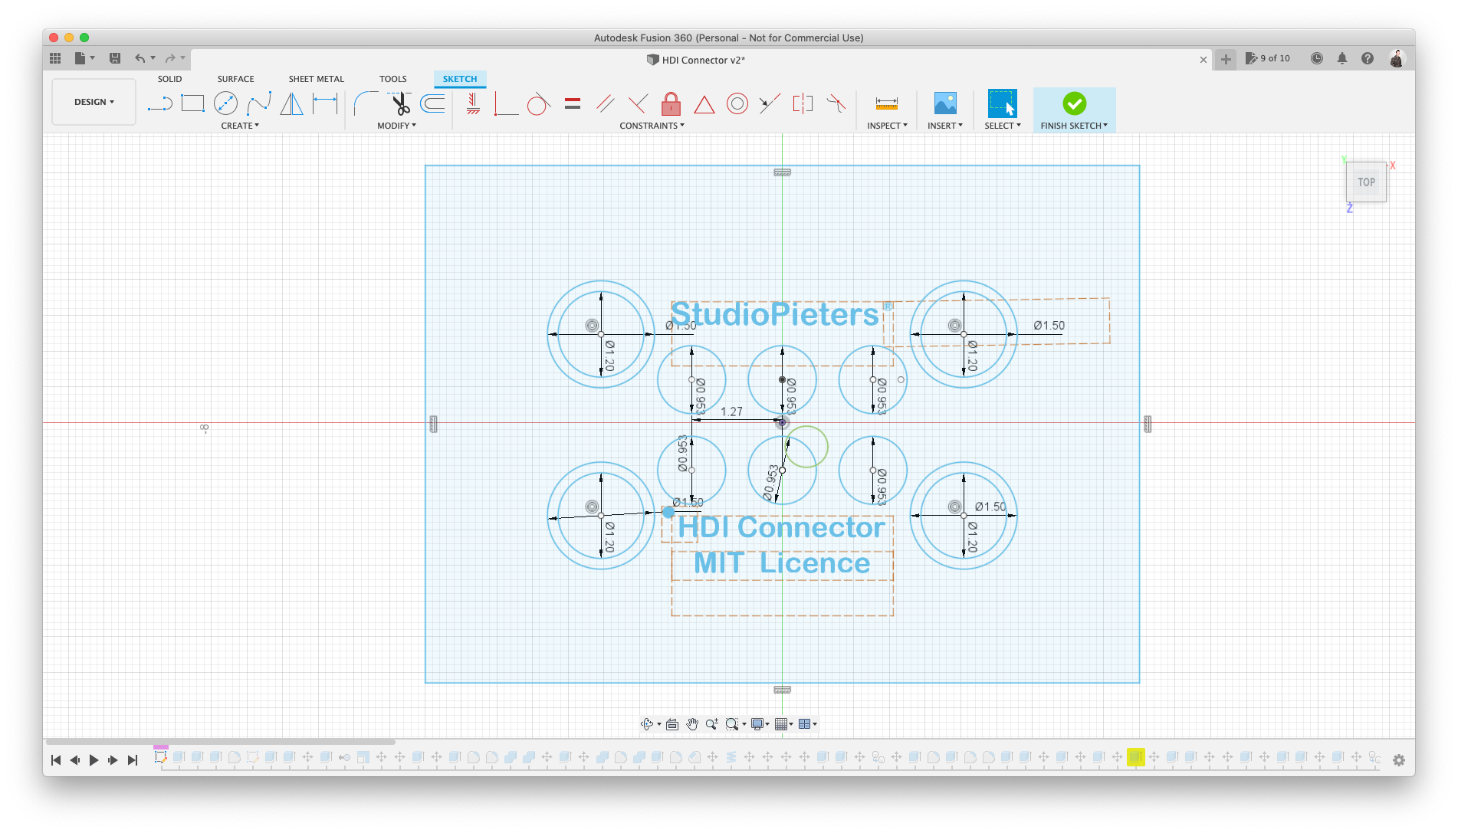
Task: Activate the Zoom tool
Action: (711, 724)
